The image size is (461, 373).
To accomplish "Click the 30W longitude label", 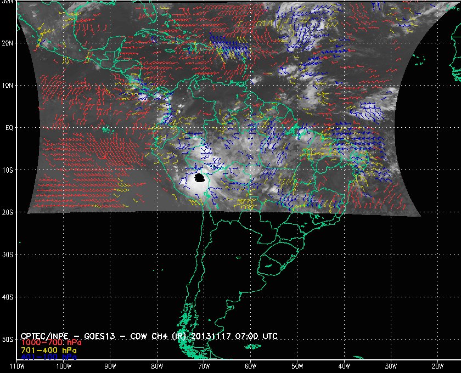I will pos(391,366).
